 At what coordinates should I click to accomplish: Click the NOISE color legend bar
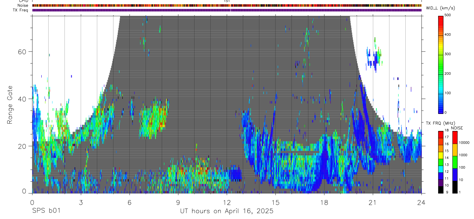coord(455,162)
